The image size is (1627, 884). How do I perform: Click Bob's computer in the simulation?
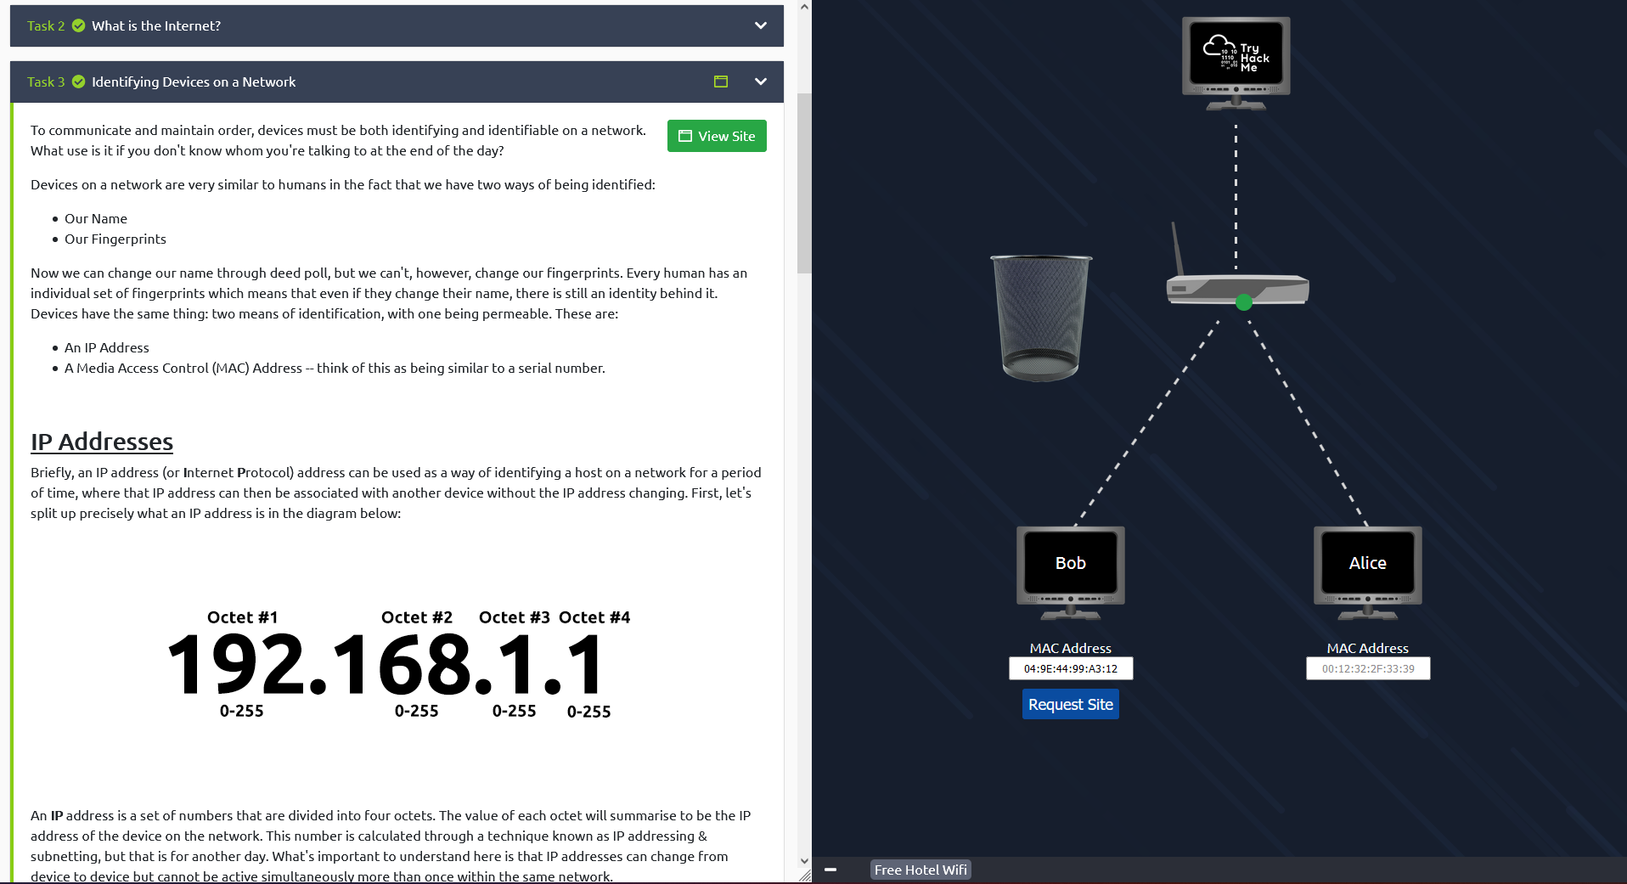pos(1070,563)
